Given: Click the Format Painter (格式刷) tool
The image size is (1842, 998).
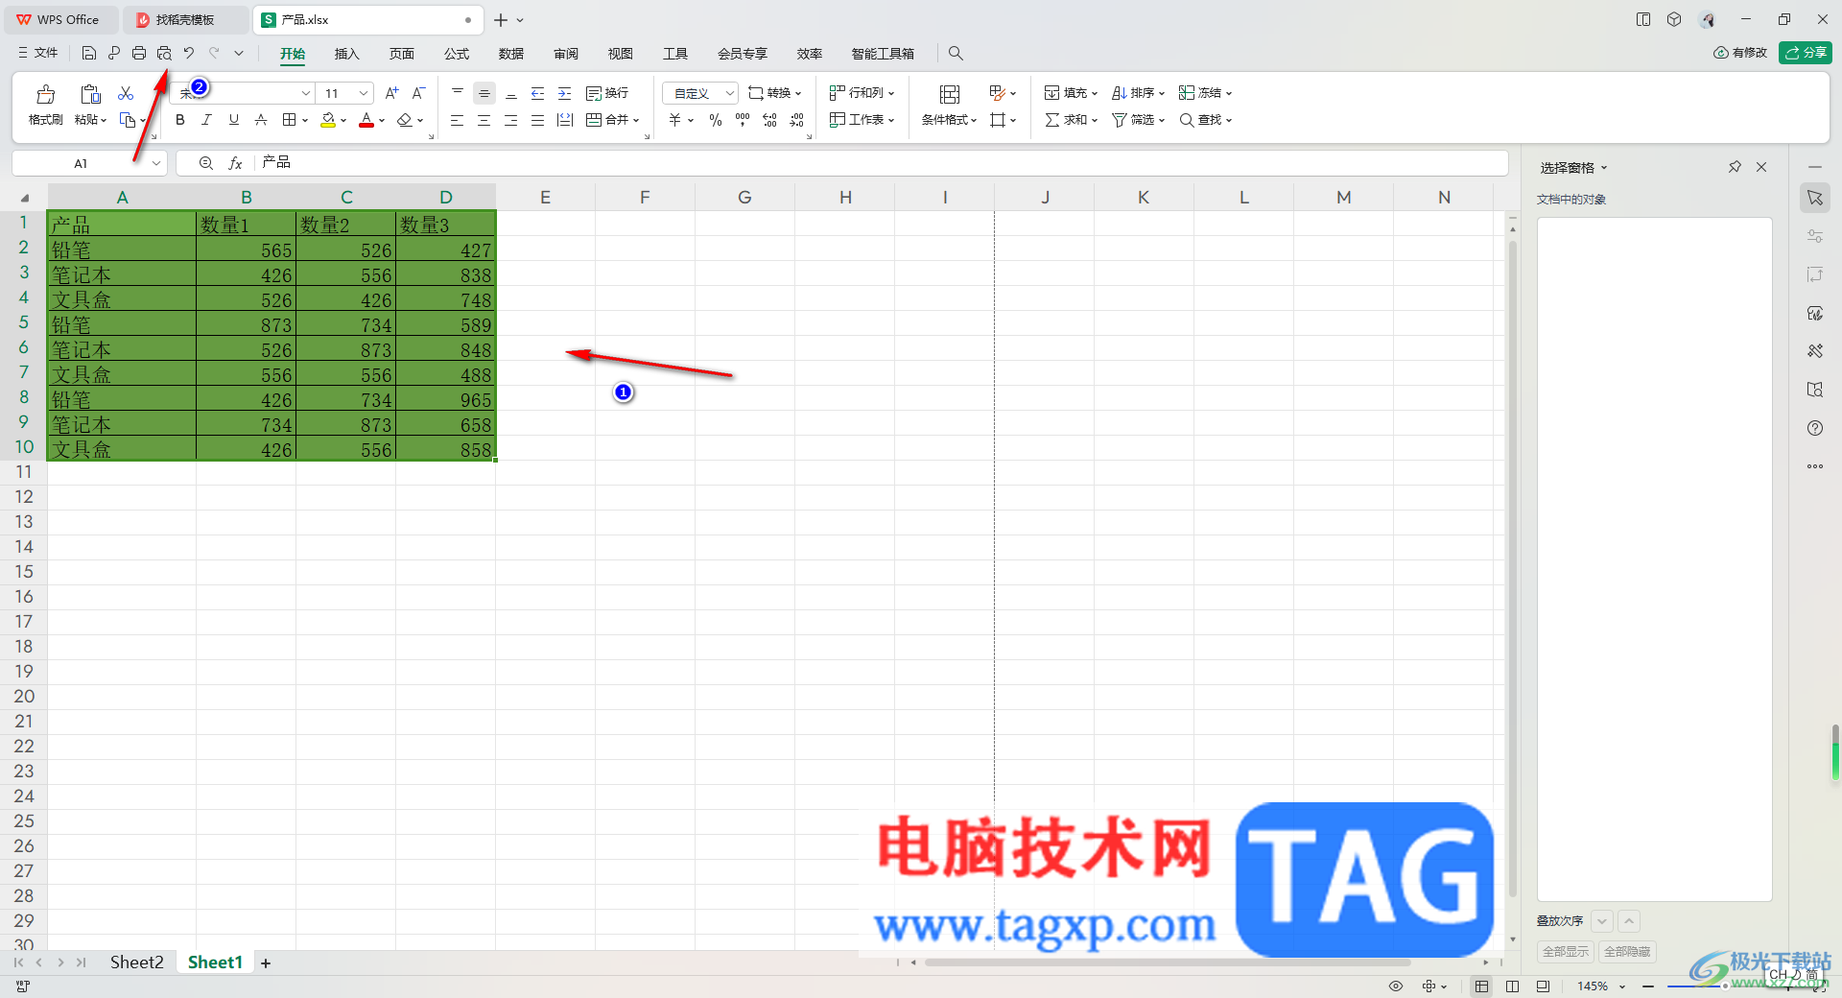Looking at the screenshot, I should 45,106.
